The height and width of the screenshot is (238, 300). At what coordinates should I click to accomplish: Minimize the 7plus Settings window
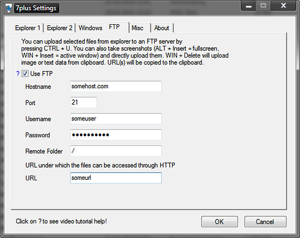pos(248,6)
